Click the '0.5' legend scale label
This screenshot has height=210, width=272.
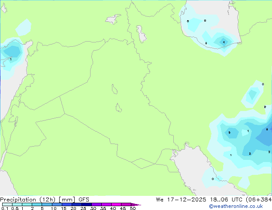click(x=15, y=208)
